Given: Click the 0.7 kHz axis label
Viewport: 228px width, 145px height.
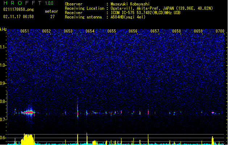Looking at the screenshot, I should point(3,120).
